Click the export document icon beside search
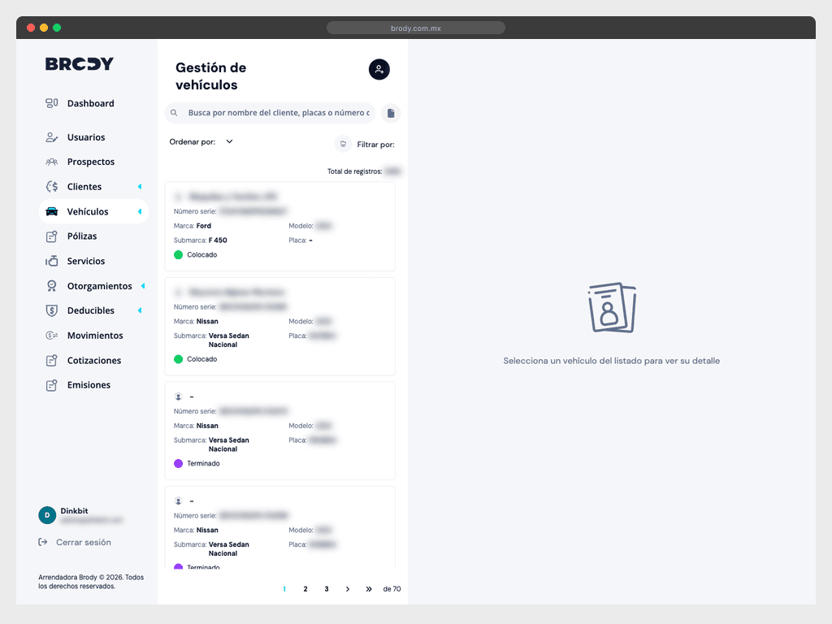Viewport: 832px width, 624px height. 391,113
